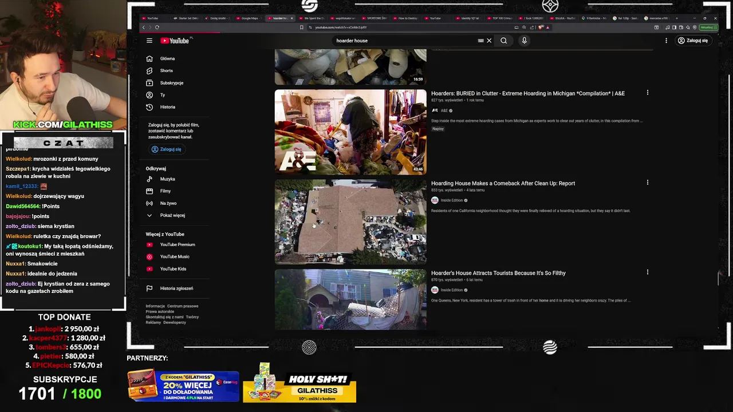Image resolution: width=733 pixels, height=412 pixels.
Task: Clear the search box with X
Action: 489,41
